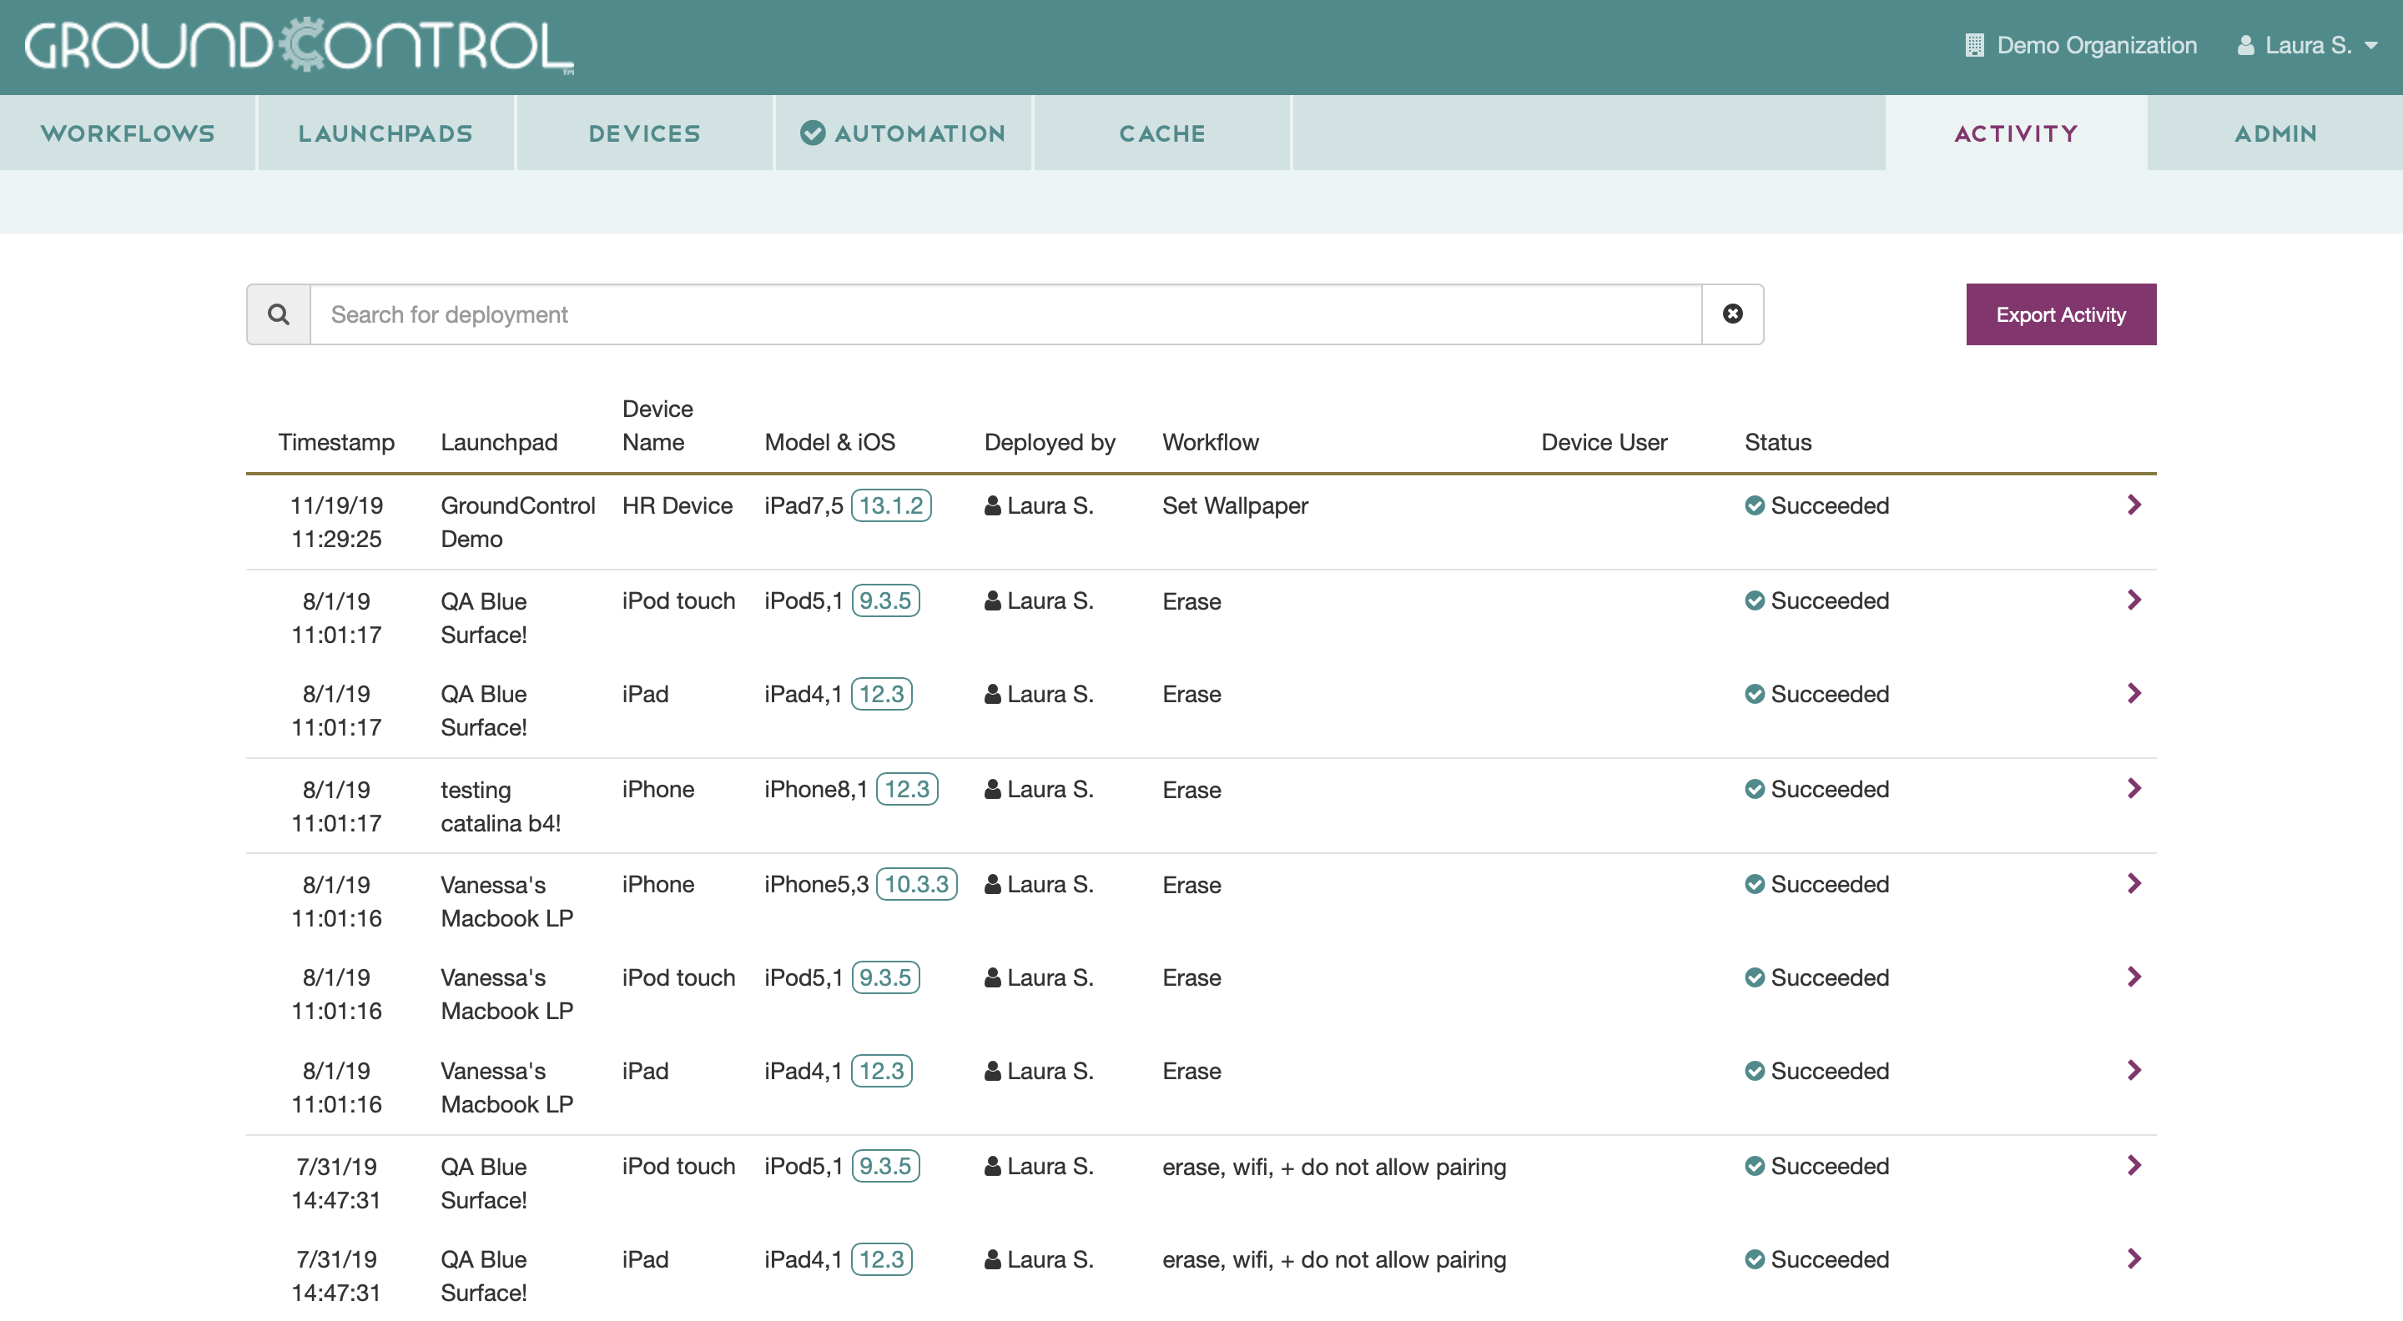Click the Export Activity button
The height and width of the screenshot is (1321, 2403).
pyautogui.click(x=2061, y=314)
